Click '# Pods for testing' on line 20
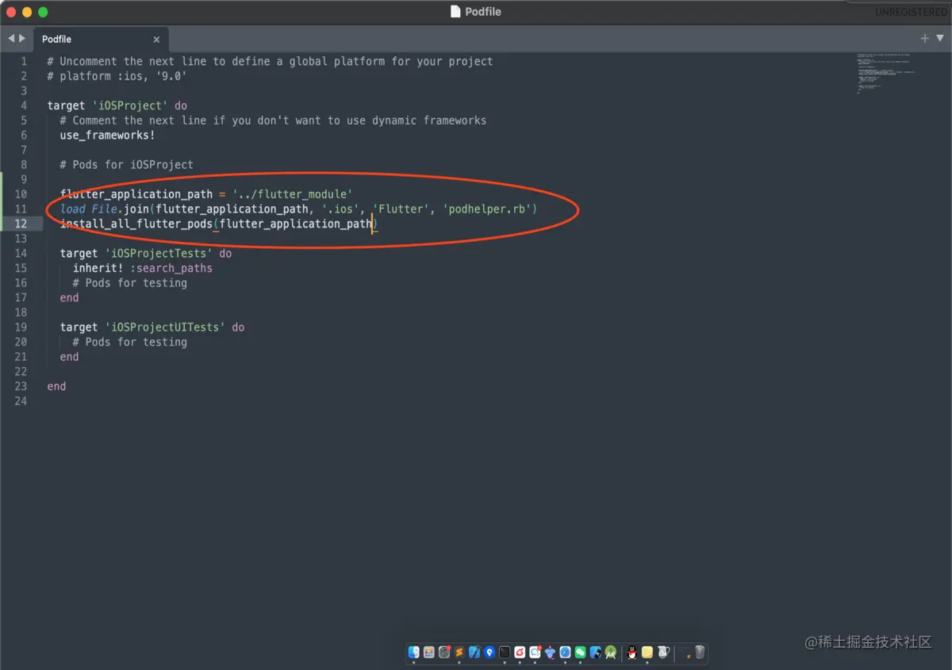 click(129, 342)
